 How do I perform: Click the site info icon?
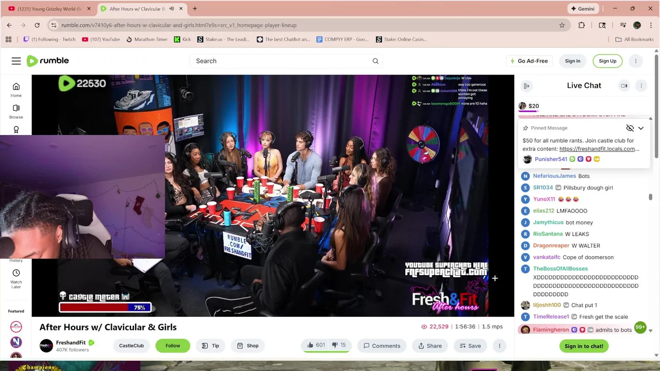pos(54,25)
